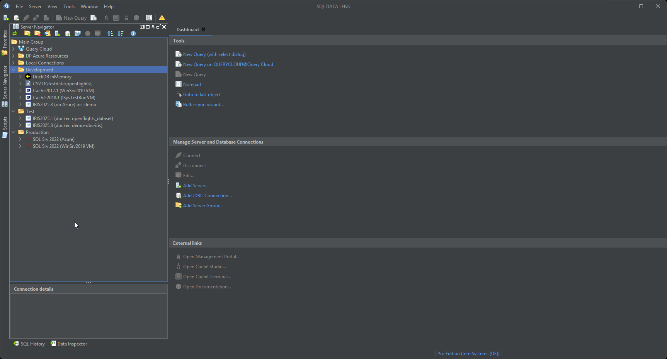This screenshot has width=667, height=359.
Task: Open Notepad link on Dashboard
Action: click(x=192, y=85)
